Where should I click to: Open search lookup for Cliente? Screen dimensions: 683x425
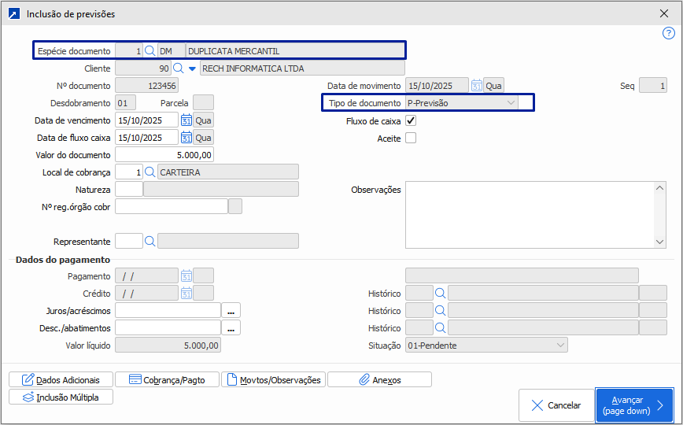[177, 68]
